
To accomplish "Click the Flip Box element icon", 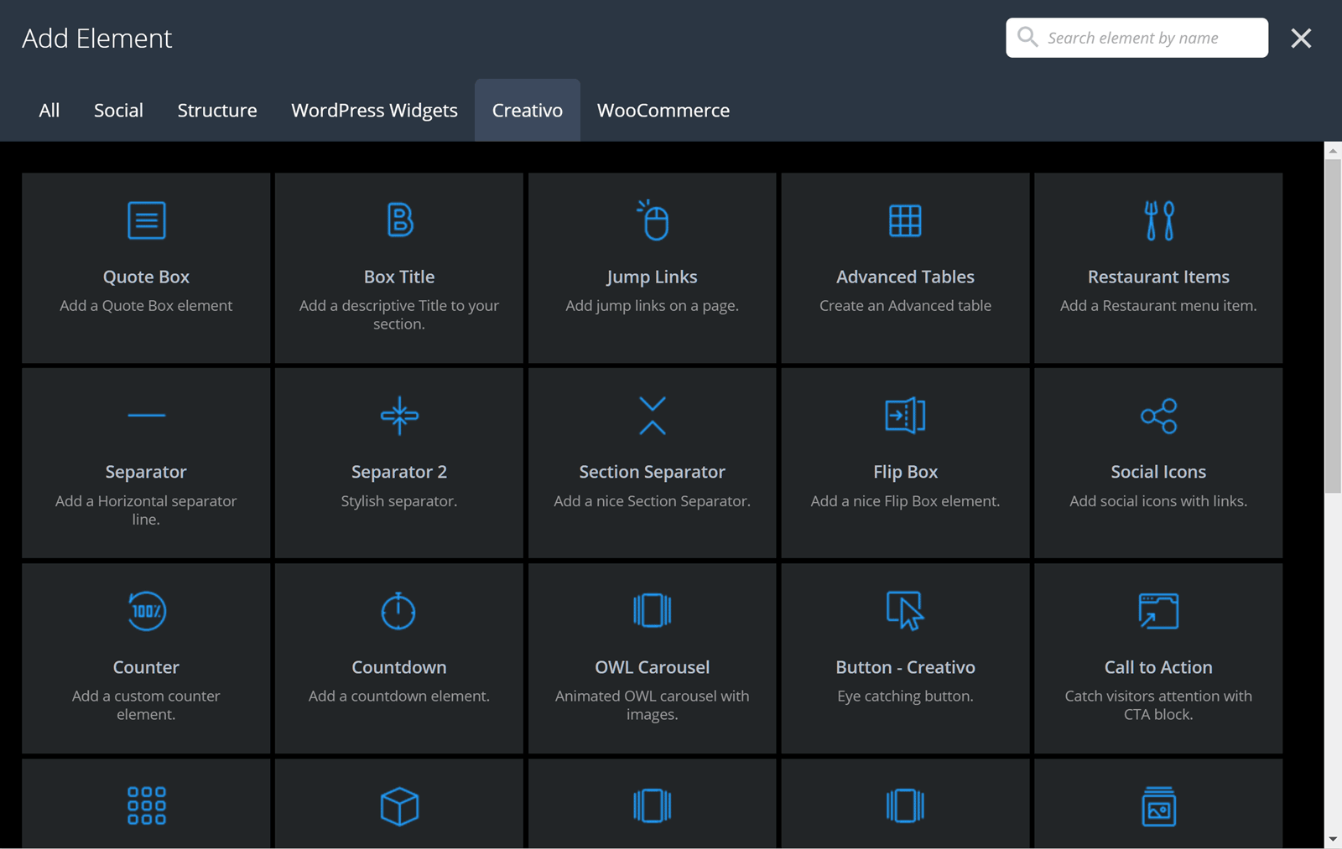I will click(x=905, y=415).
